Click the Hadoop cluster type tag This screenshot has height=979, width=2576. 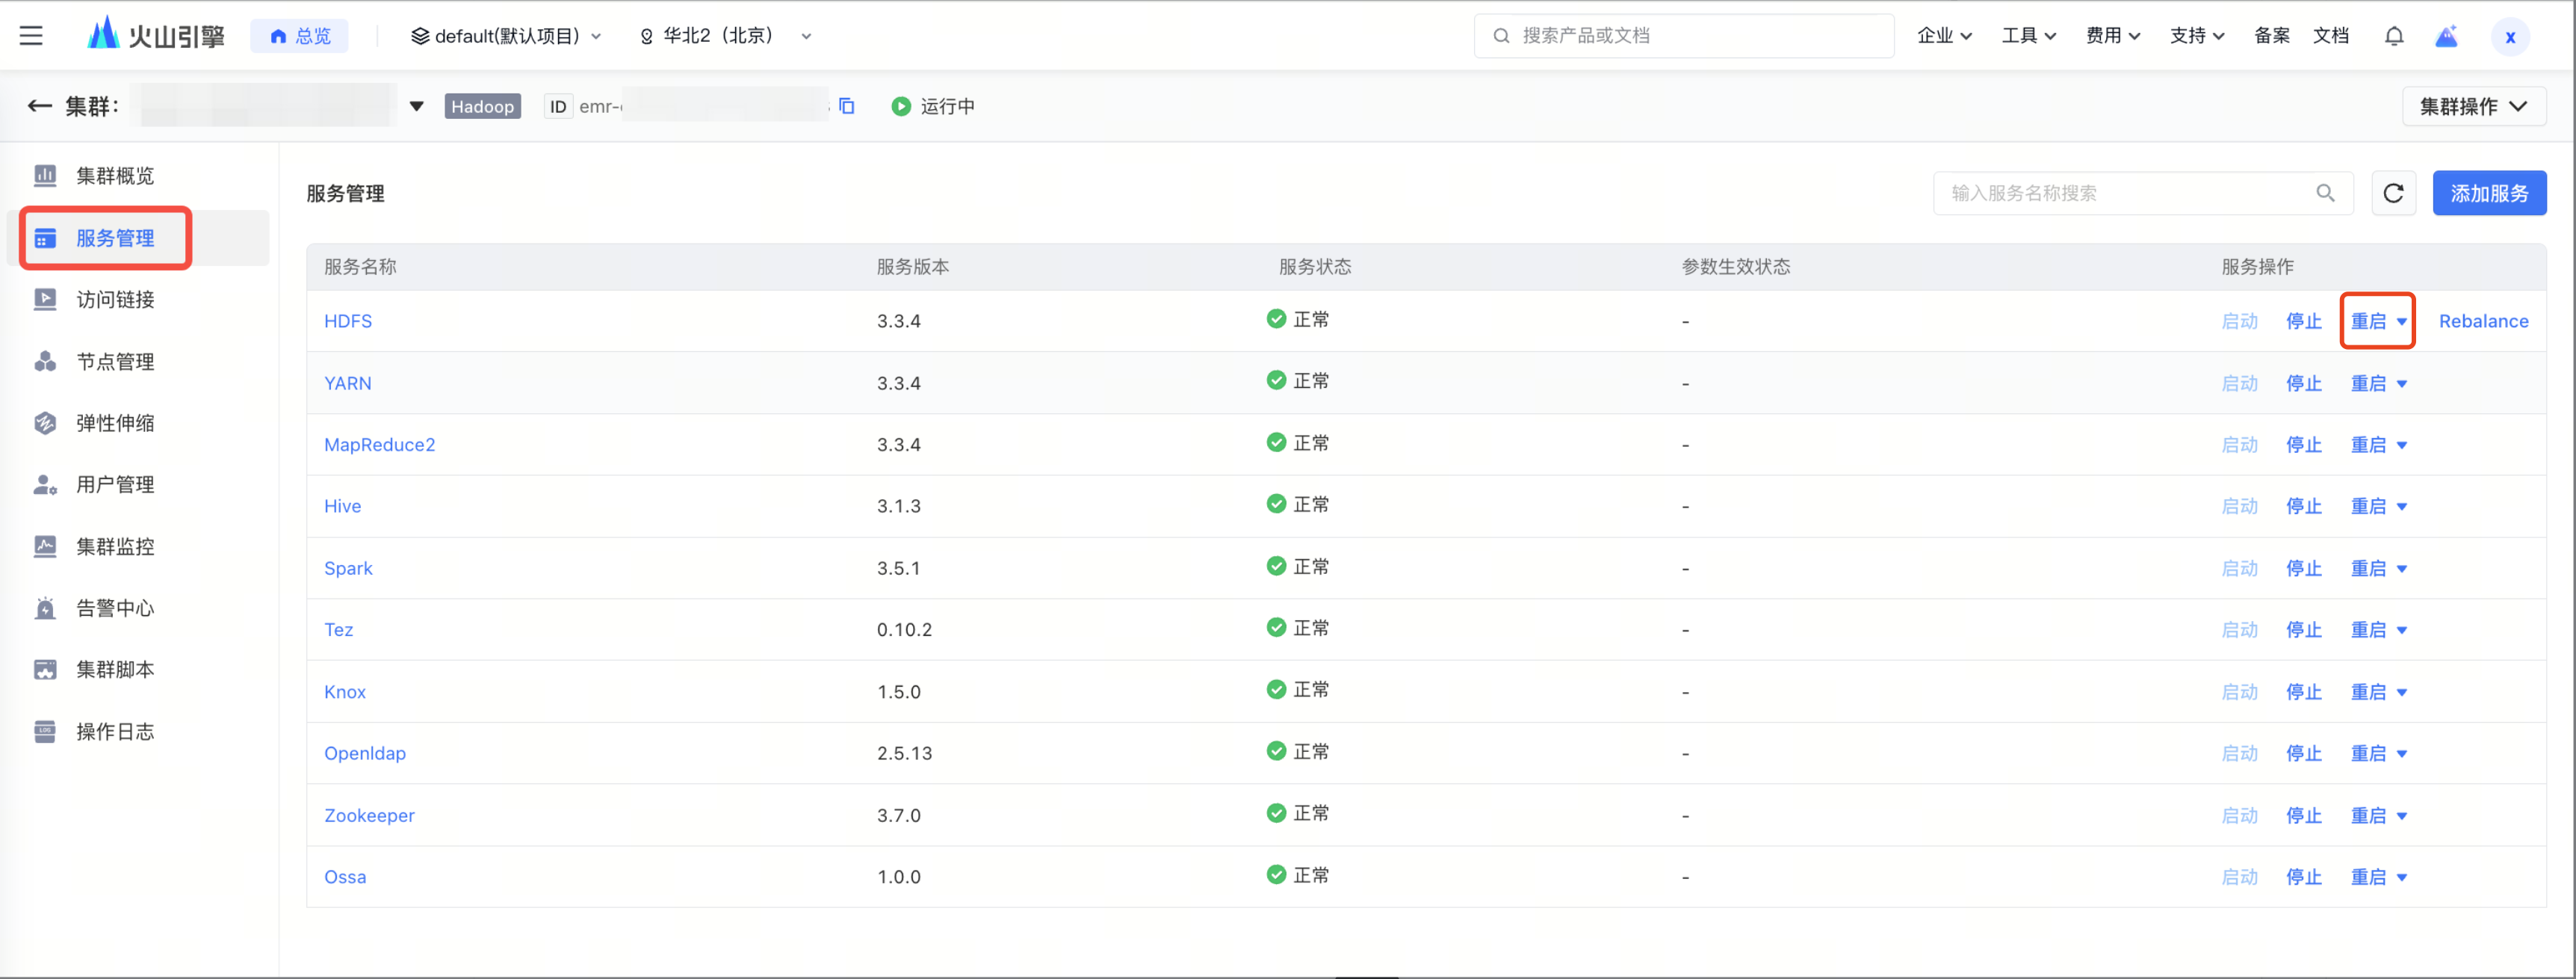(482, 106)
